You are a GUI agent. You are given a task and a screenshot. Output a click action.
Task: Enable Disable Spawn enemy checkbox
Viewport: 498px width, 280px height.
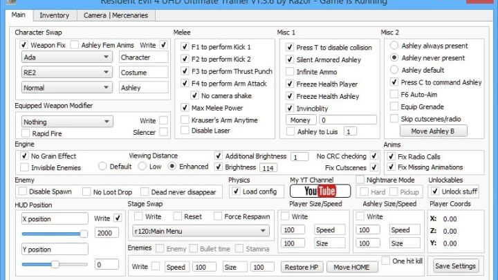tap(23, 192)
